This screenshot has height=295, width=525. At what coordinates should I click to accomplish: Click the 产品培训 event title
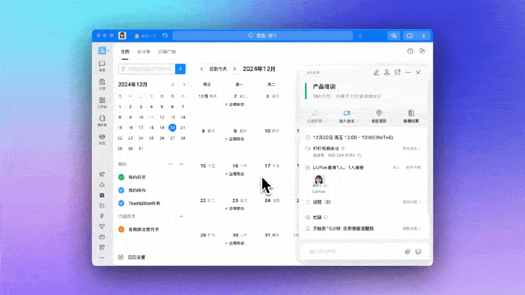pyautogui.click(x=324, y=87)
